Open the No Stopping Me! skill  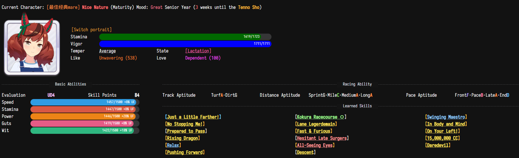[185, 124]
